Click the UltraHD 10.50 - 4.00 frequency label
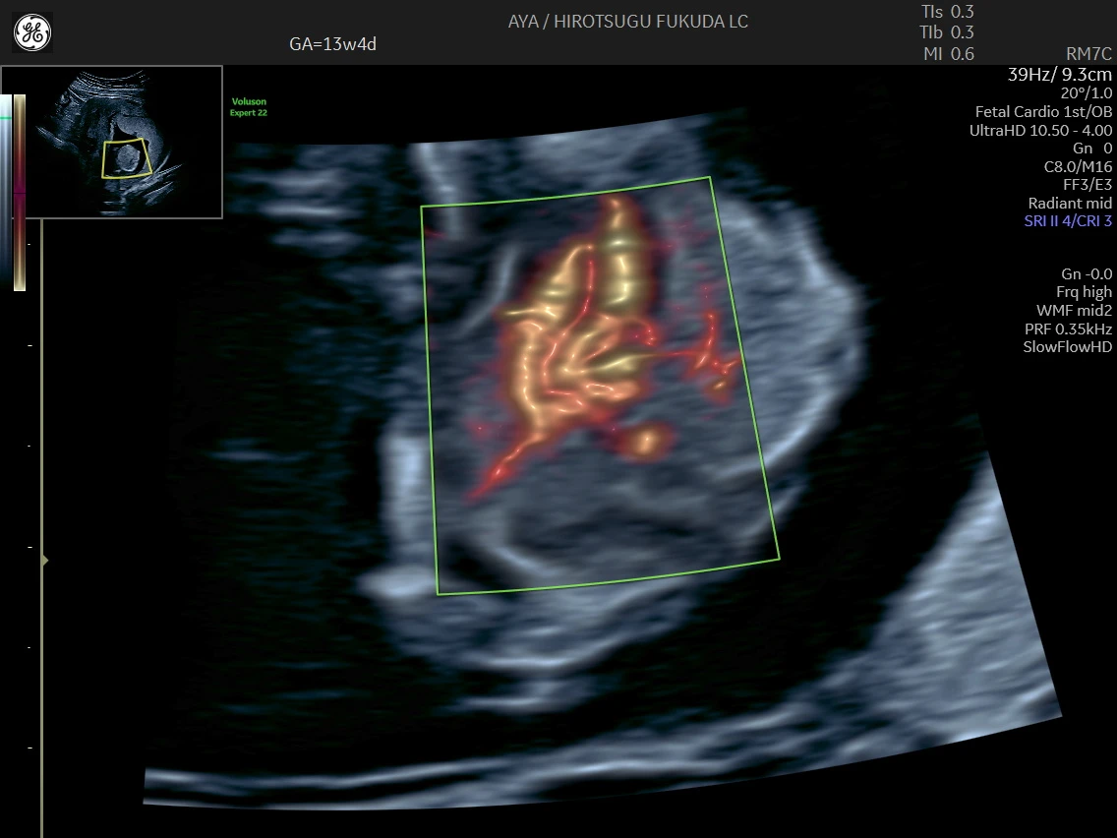This screenshot has height=838, width=1117. 1040,130
